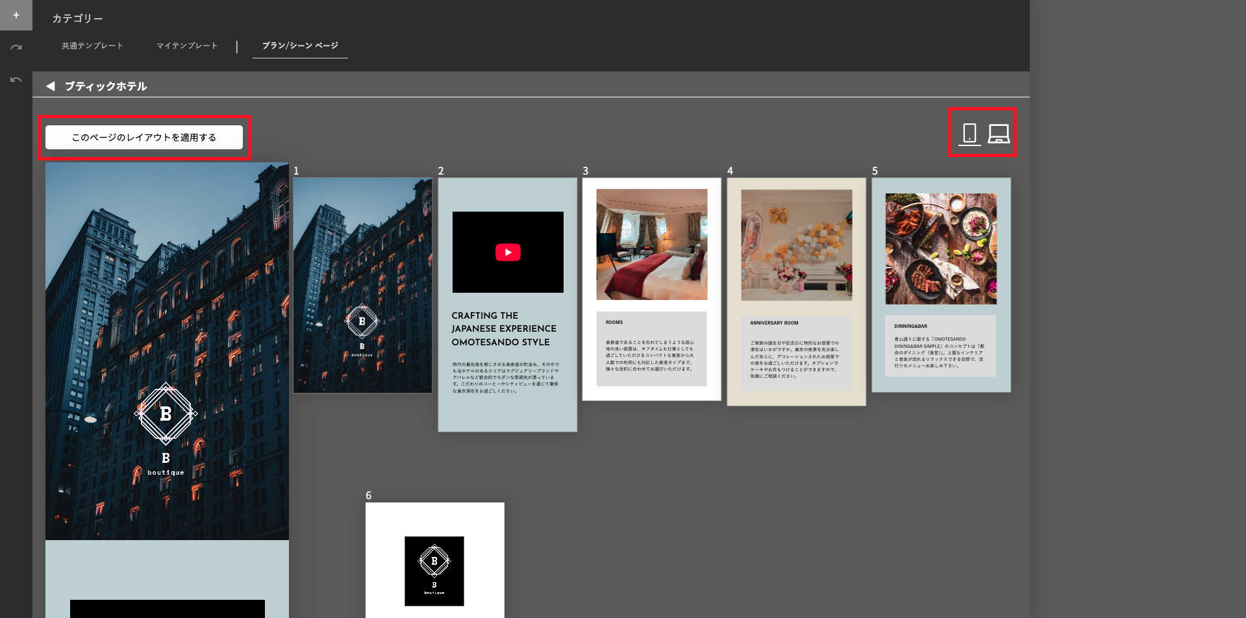The height and width of the screenshot is (618, 1246).
Task: Click the plus add icon in sidebar
Action: coord(16,15)
